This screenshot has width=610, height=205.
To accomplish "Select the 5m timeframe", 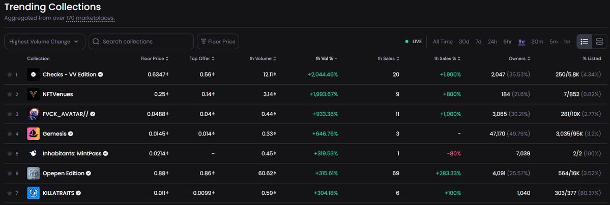I will [x=554, y=42].
